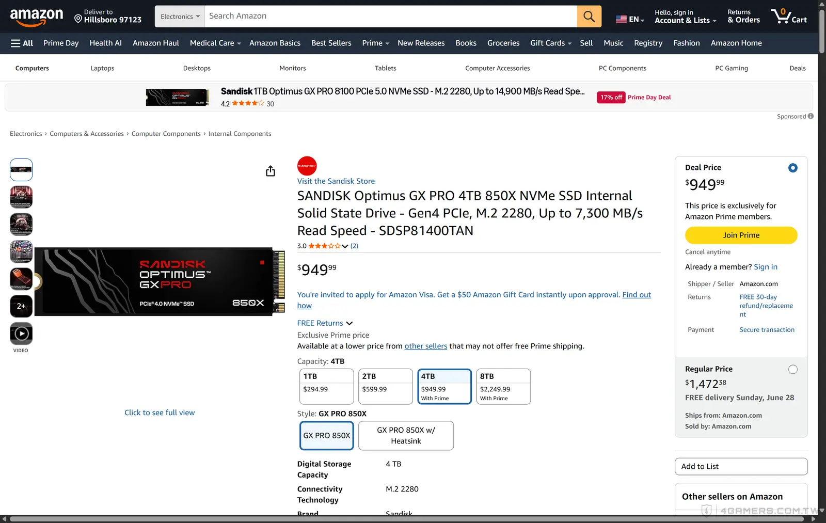Choose the 4TB capacity option

(444, 386)
